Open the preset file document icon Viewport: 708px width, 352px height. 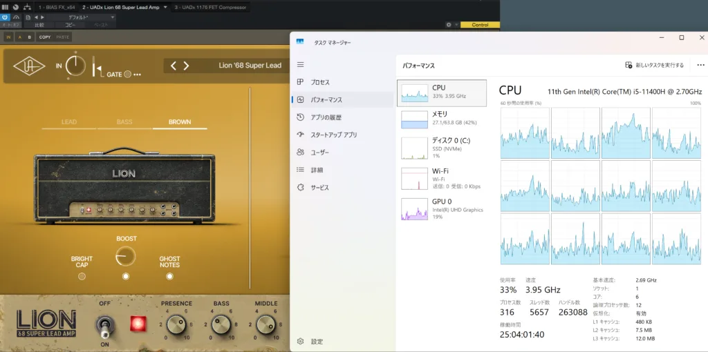[x=28, y=17]
